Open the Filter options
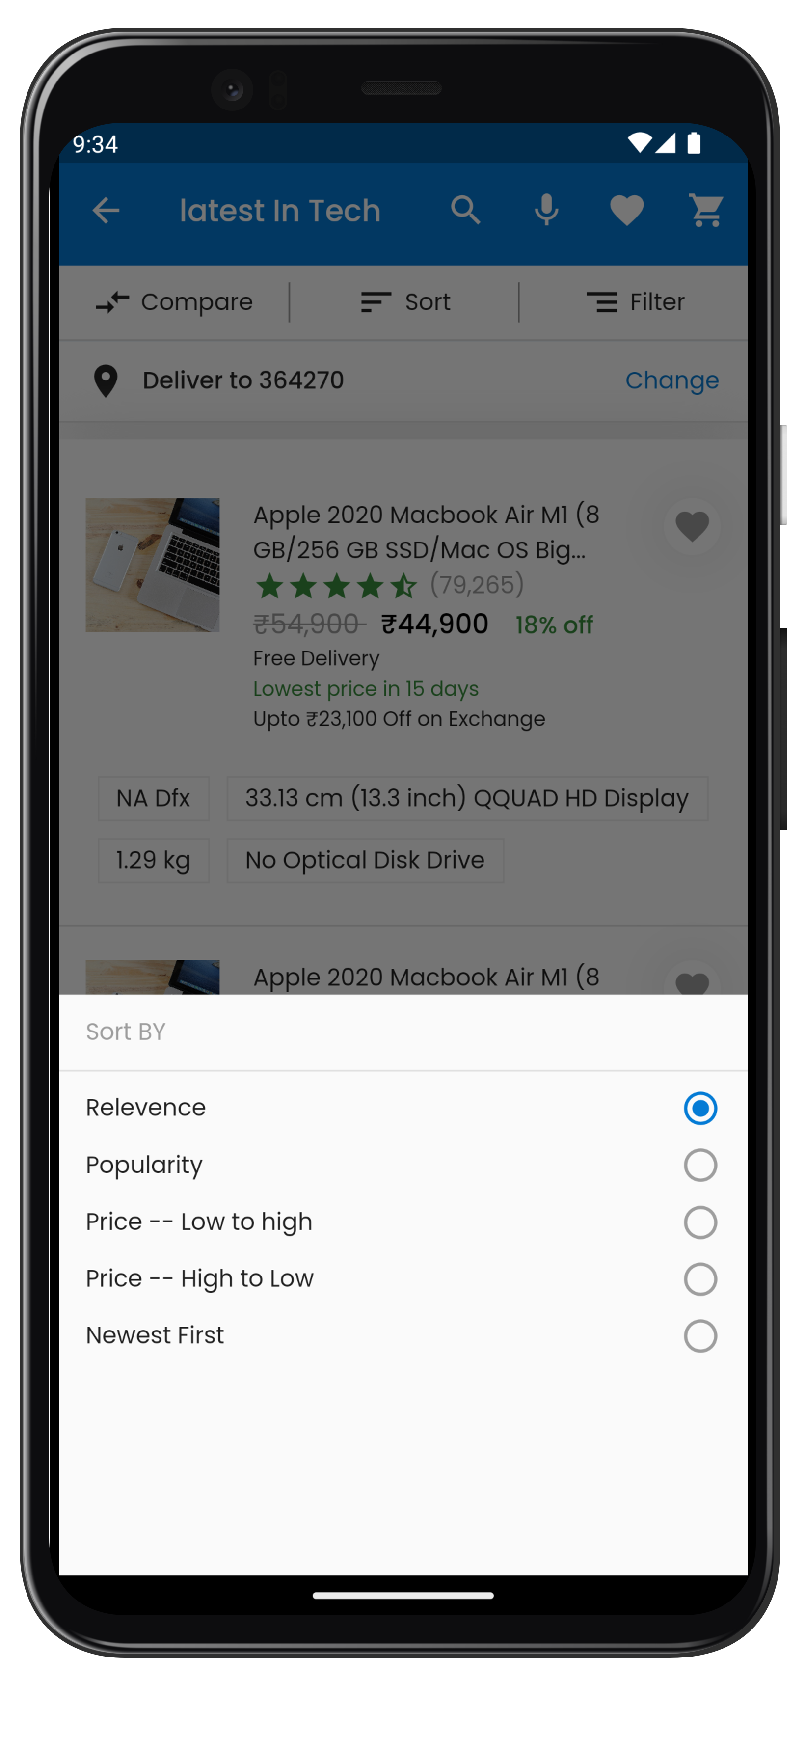Screen dimensions: 805x1738 [x=635, y=302]
